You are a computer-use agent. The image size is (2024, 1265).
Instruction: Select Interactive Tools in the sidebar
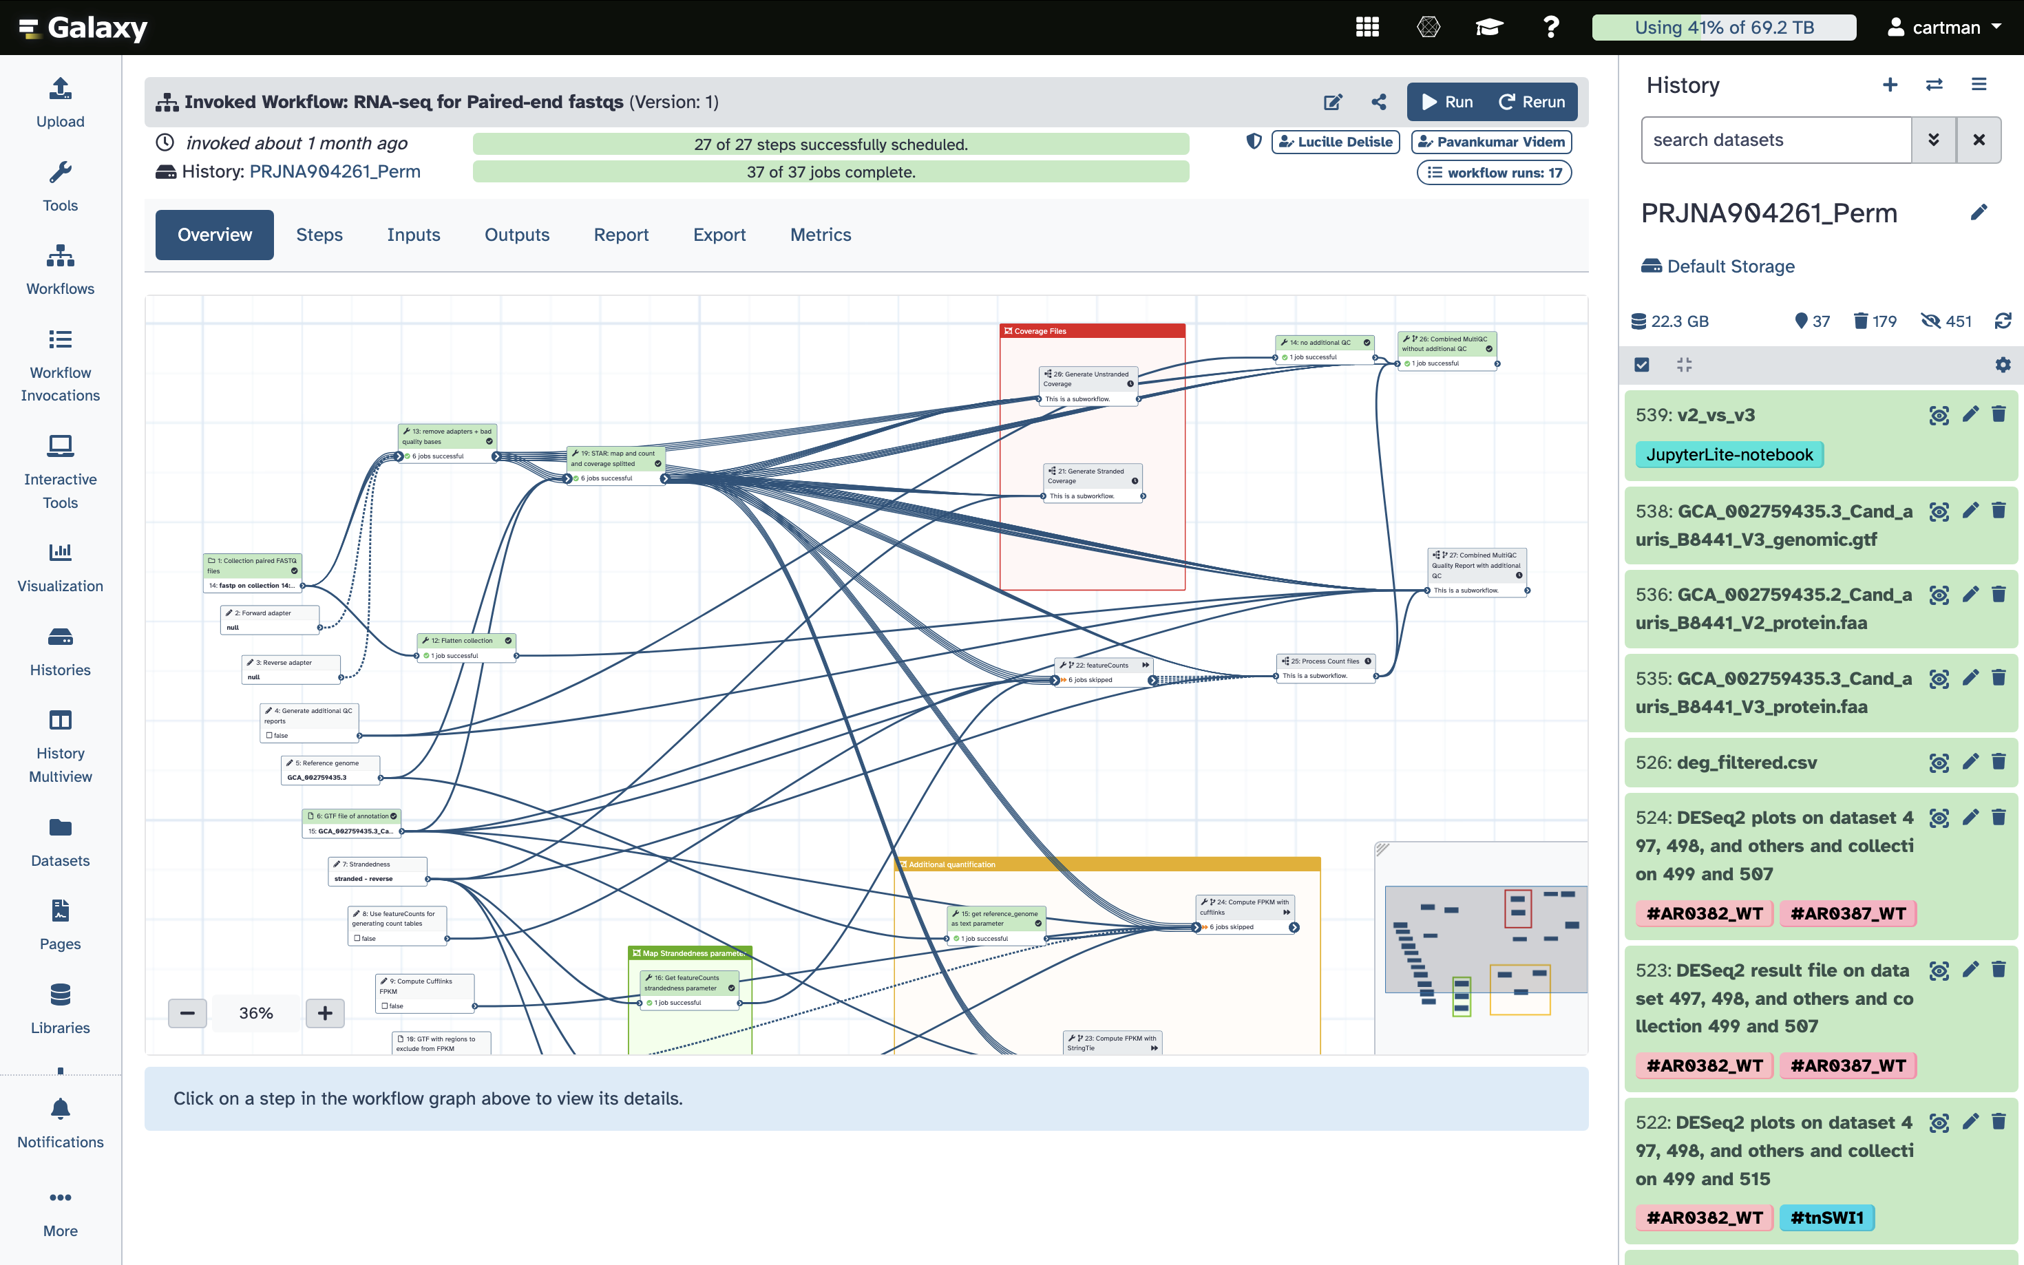click(59, 470)
